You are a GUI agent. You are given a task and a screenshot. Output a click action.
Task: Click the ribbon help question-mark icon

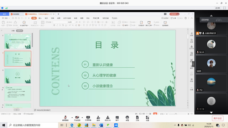186,18
